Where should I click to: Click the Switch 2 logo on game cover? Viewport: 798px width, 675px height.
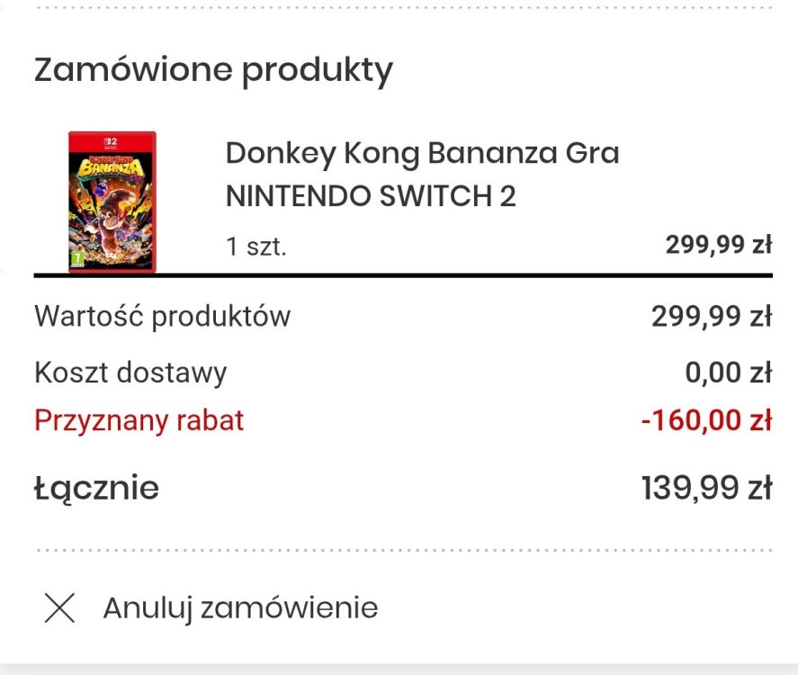point(111,143)
